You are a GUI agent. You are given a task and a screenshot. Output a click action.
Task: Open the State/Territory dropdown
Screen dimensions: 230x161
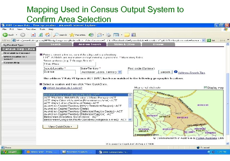point(120,72)
